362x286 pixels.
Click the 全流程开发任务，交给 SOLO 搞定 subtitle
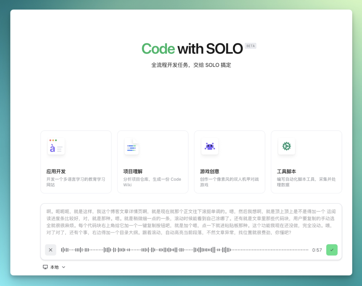[191, 65]
